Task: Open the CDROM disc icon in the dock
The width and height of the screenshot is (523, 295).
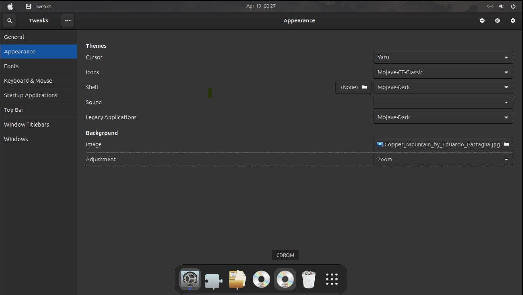Action: point(285,279)
